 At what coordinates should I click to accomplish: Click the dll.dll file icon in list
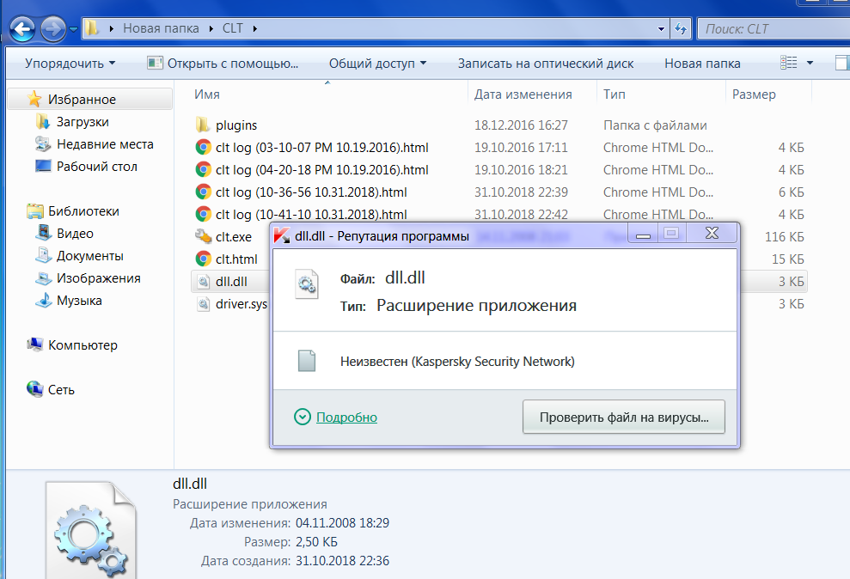click(204, 282)
